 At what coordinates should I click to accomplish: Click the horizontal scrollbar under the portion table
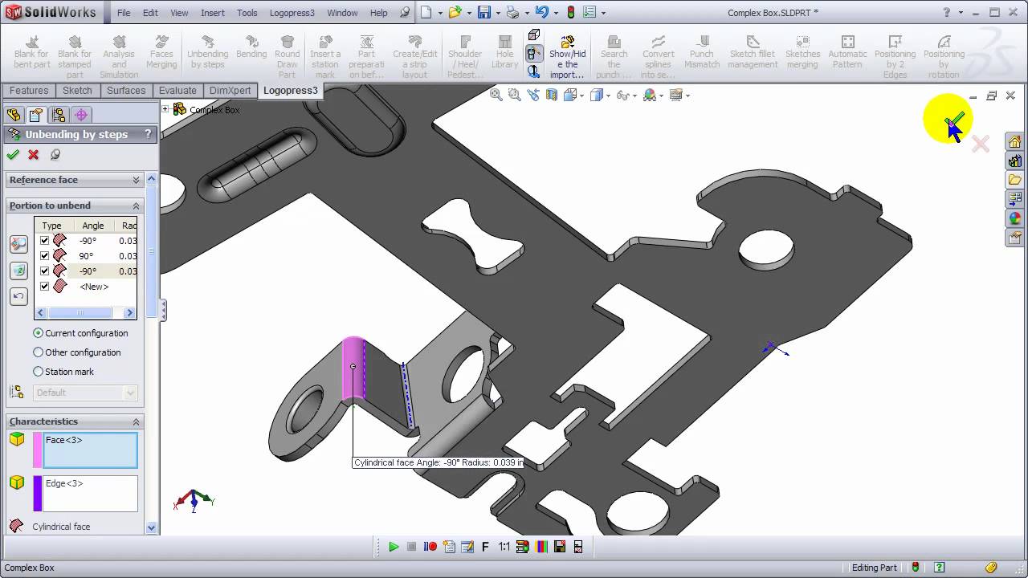(85, 313)
